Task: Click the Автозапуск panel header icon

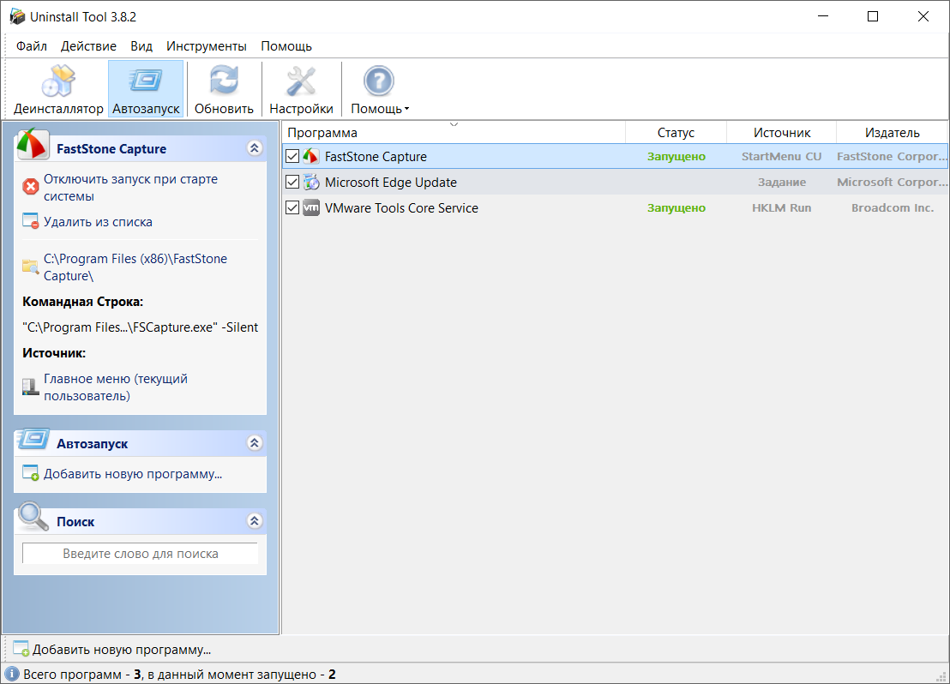Action: (33, 439)
